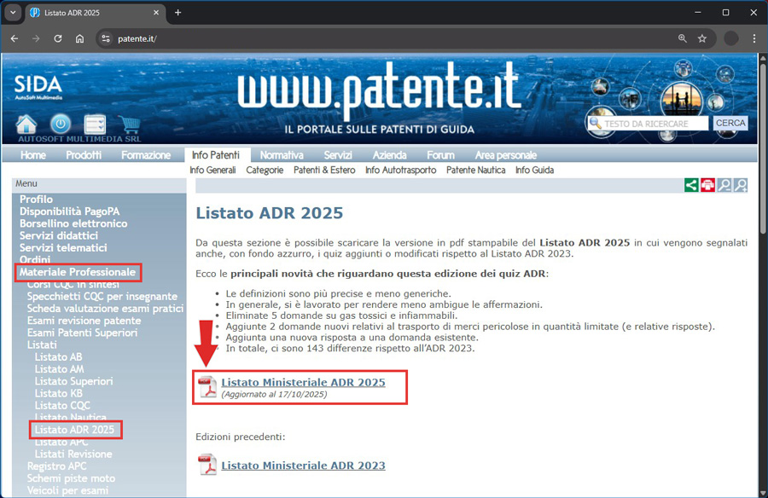Click the zoom in magnifier icon
The image size is (768, 498).
pyautogui.click(x=741, y=185)
